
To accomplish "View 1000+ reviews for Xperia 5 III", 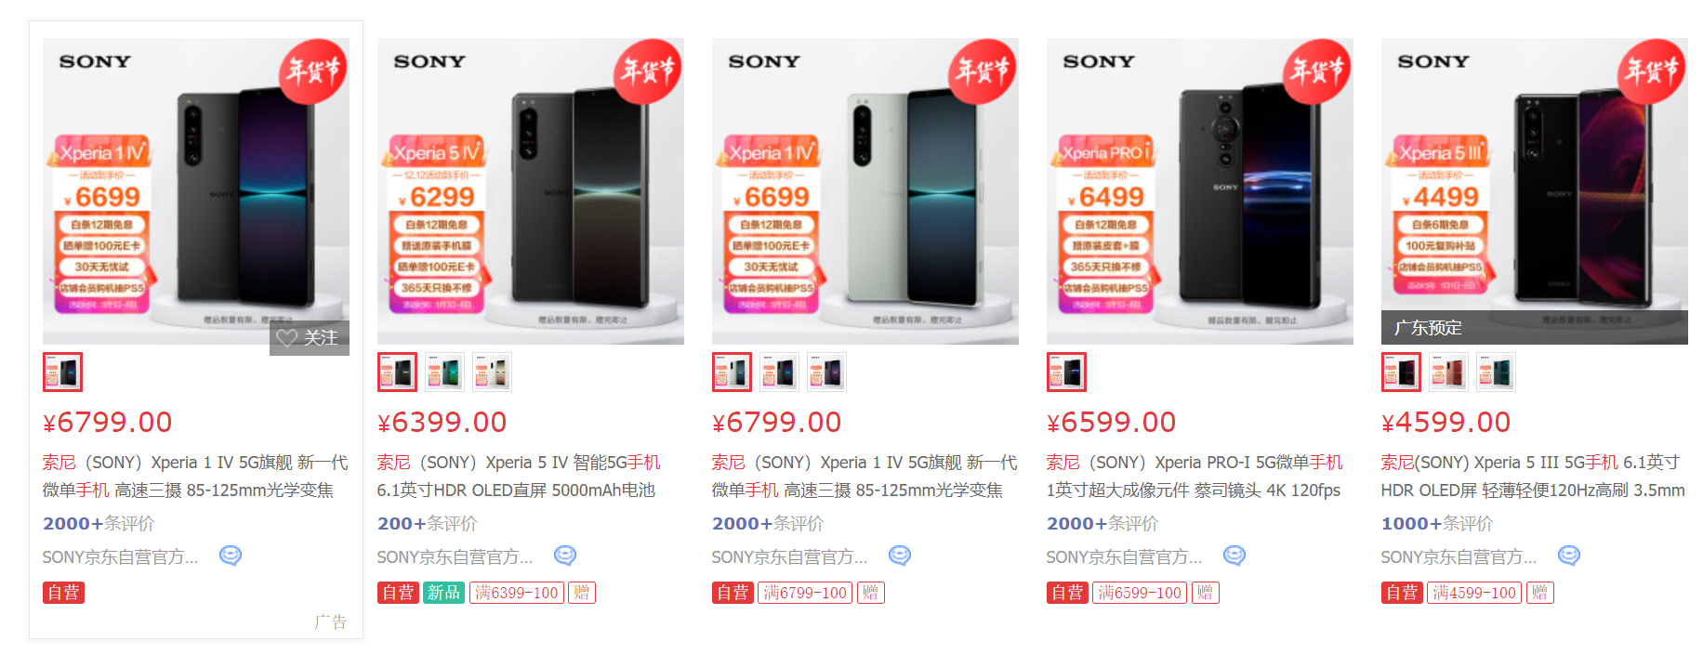I will (x=1437, y=523).
